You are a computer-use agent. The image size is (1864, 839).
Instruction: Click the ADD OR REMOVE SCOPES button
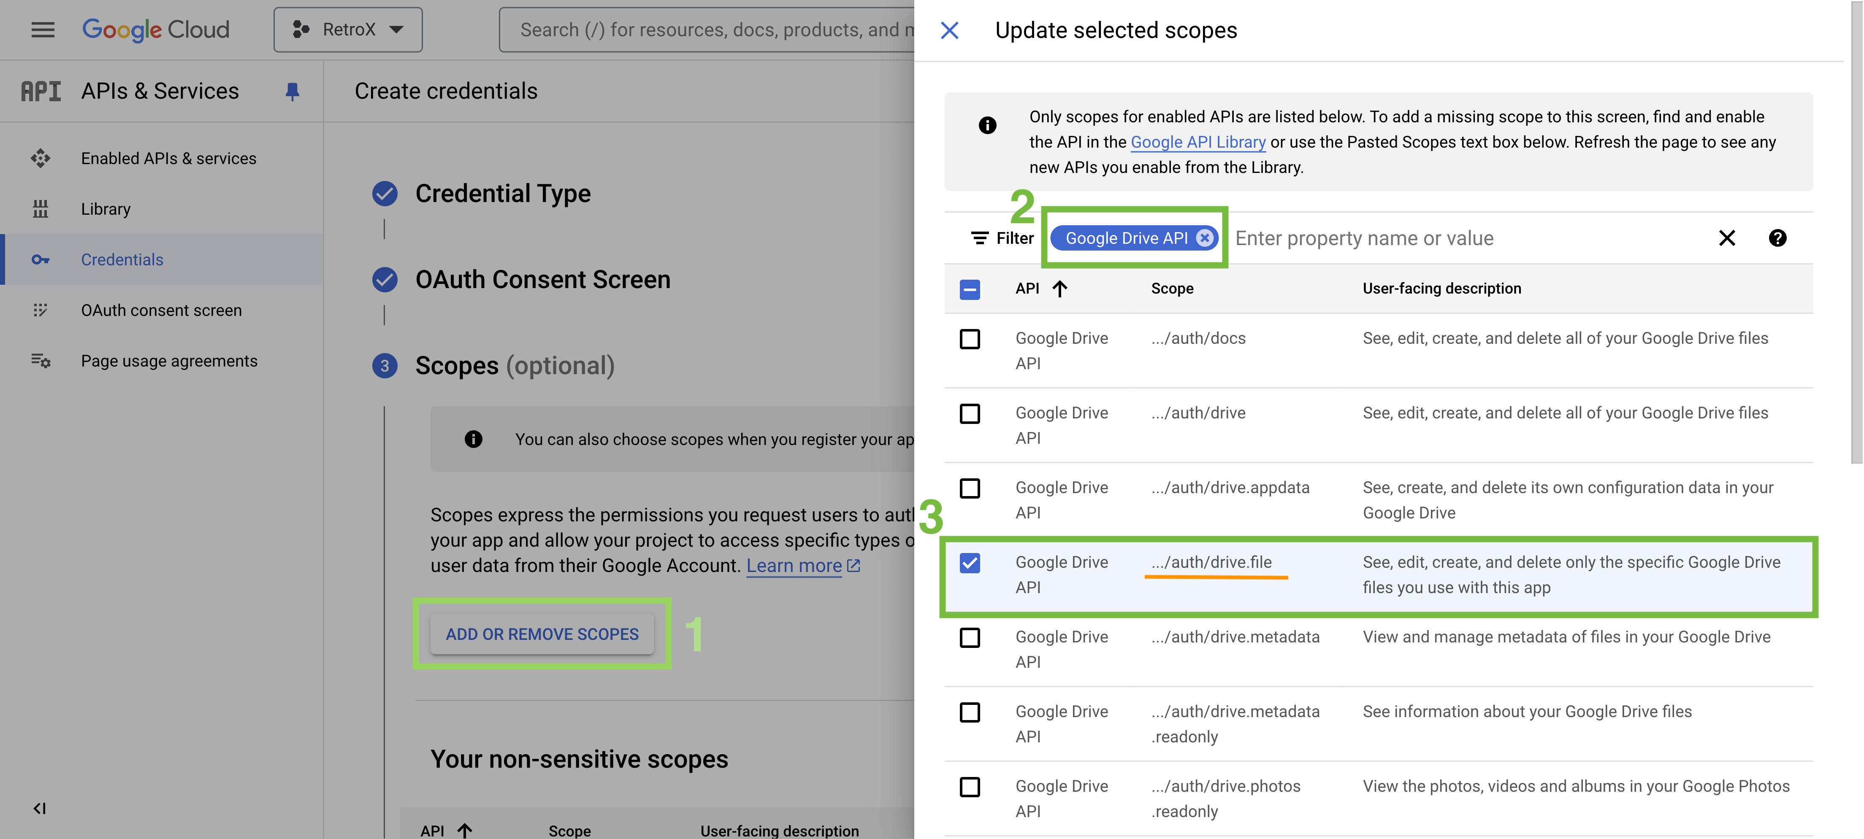click(542, 634)
